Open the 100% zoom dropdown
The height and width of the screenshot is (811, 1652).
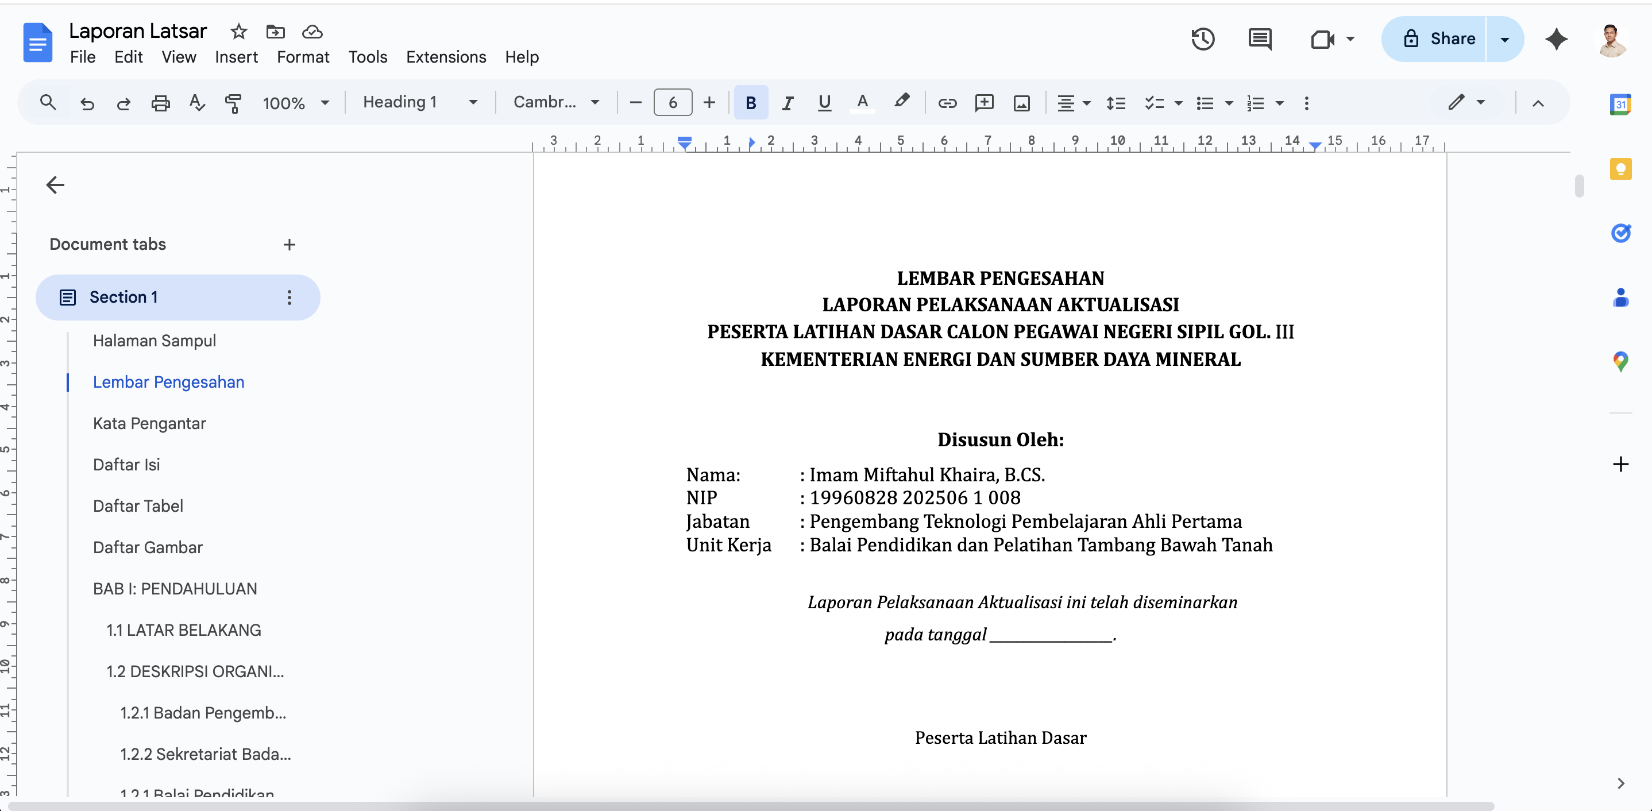click(296, 103)
